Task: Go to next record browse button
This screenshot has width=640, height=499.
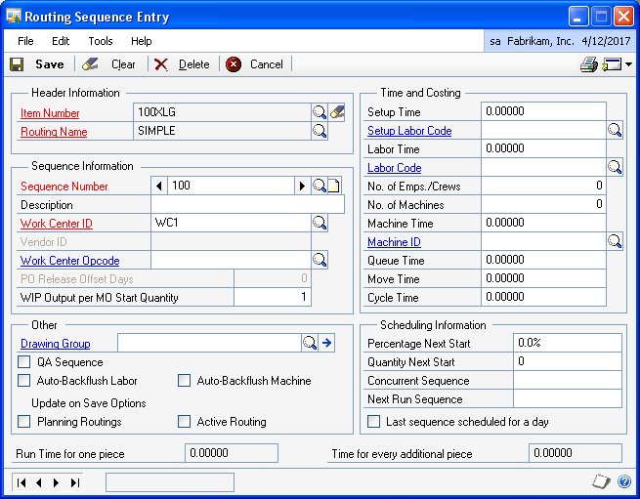Action: pyautogui.click(x=56, y=482)
